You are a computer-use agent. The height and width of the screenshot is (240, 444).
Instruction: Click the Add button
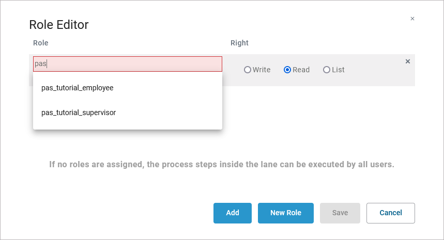233,213
